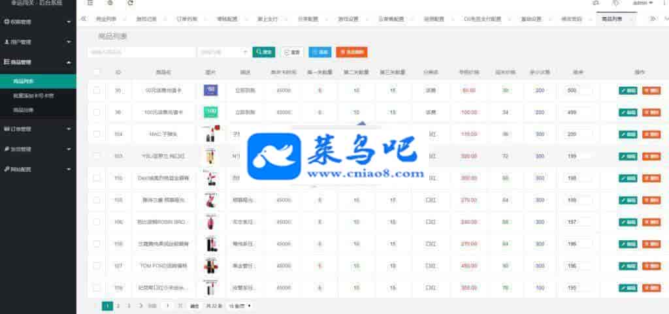Open 商品分类 in the sidebar submenu
The image size is (669, 314).
pyautogui.click(x=24, y=110)
